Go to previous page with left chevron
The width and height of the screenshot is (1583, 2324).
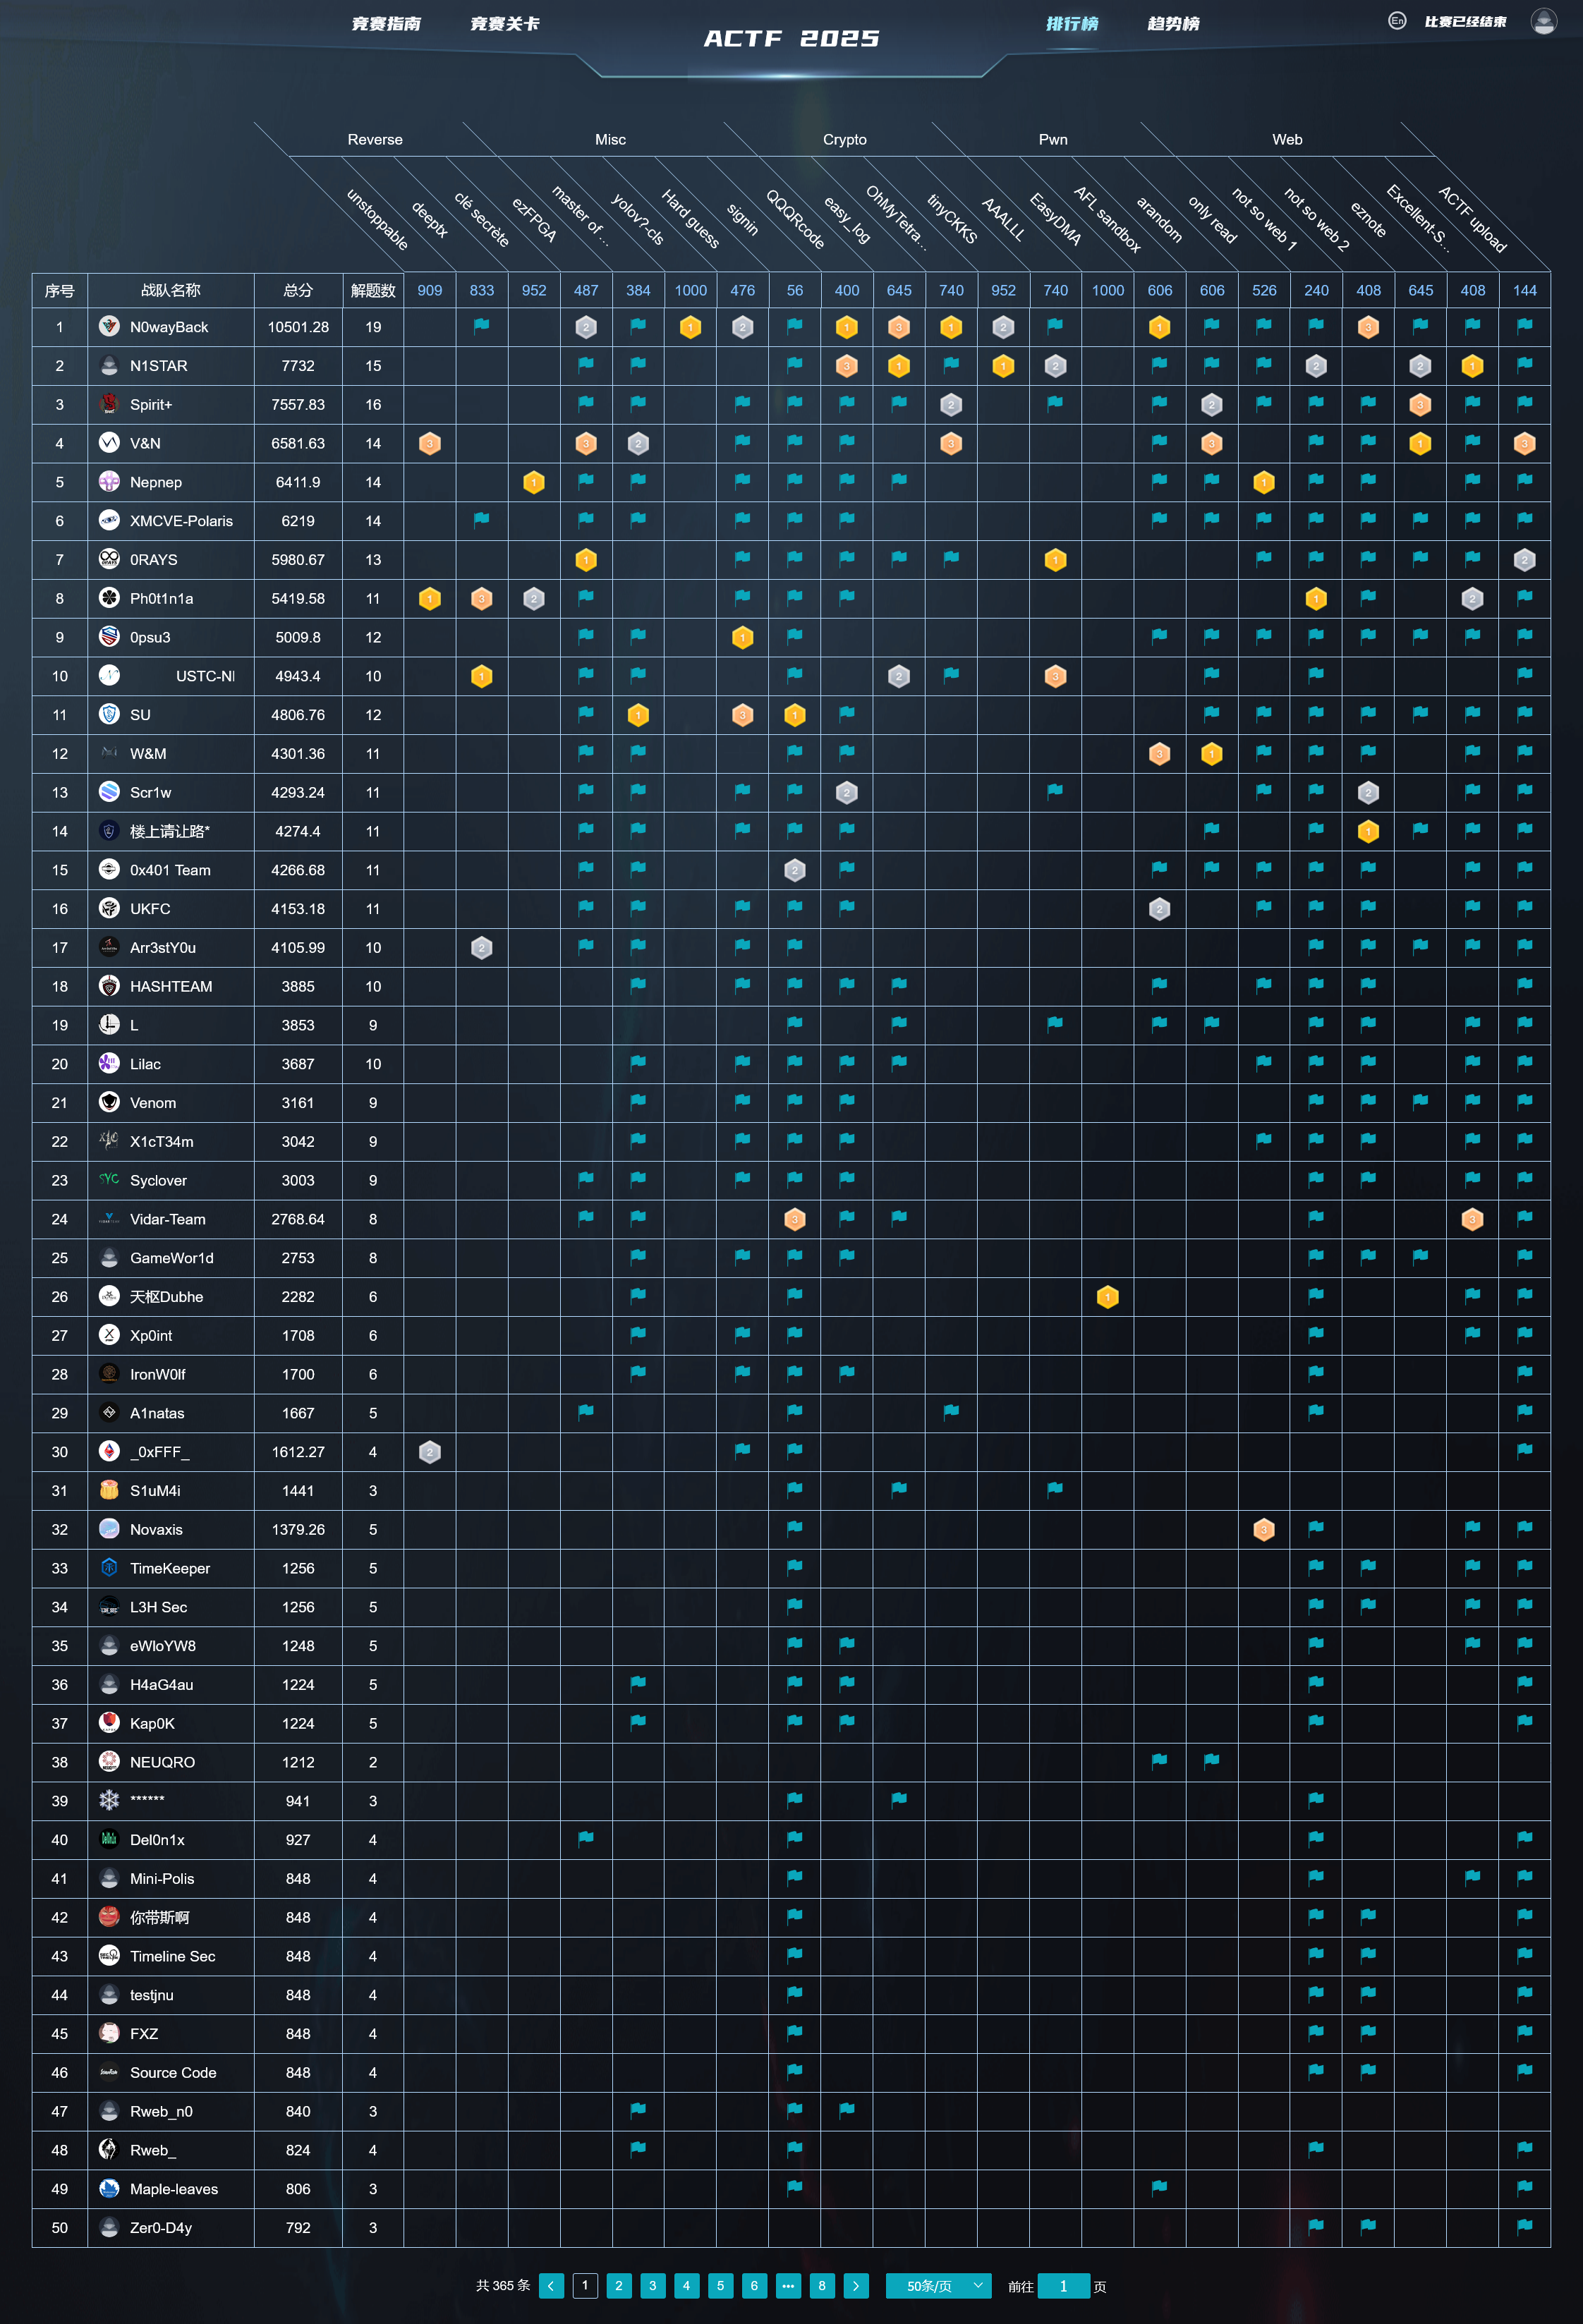coord(551,2286)
